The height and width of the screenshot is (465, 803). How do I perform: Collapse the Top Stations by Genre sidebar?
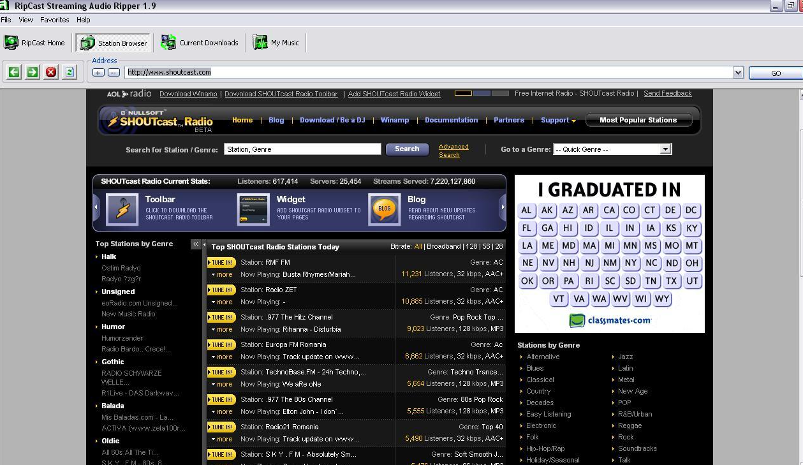196,244
